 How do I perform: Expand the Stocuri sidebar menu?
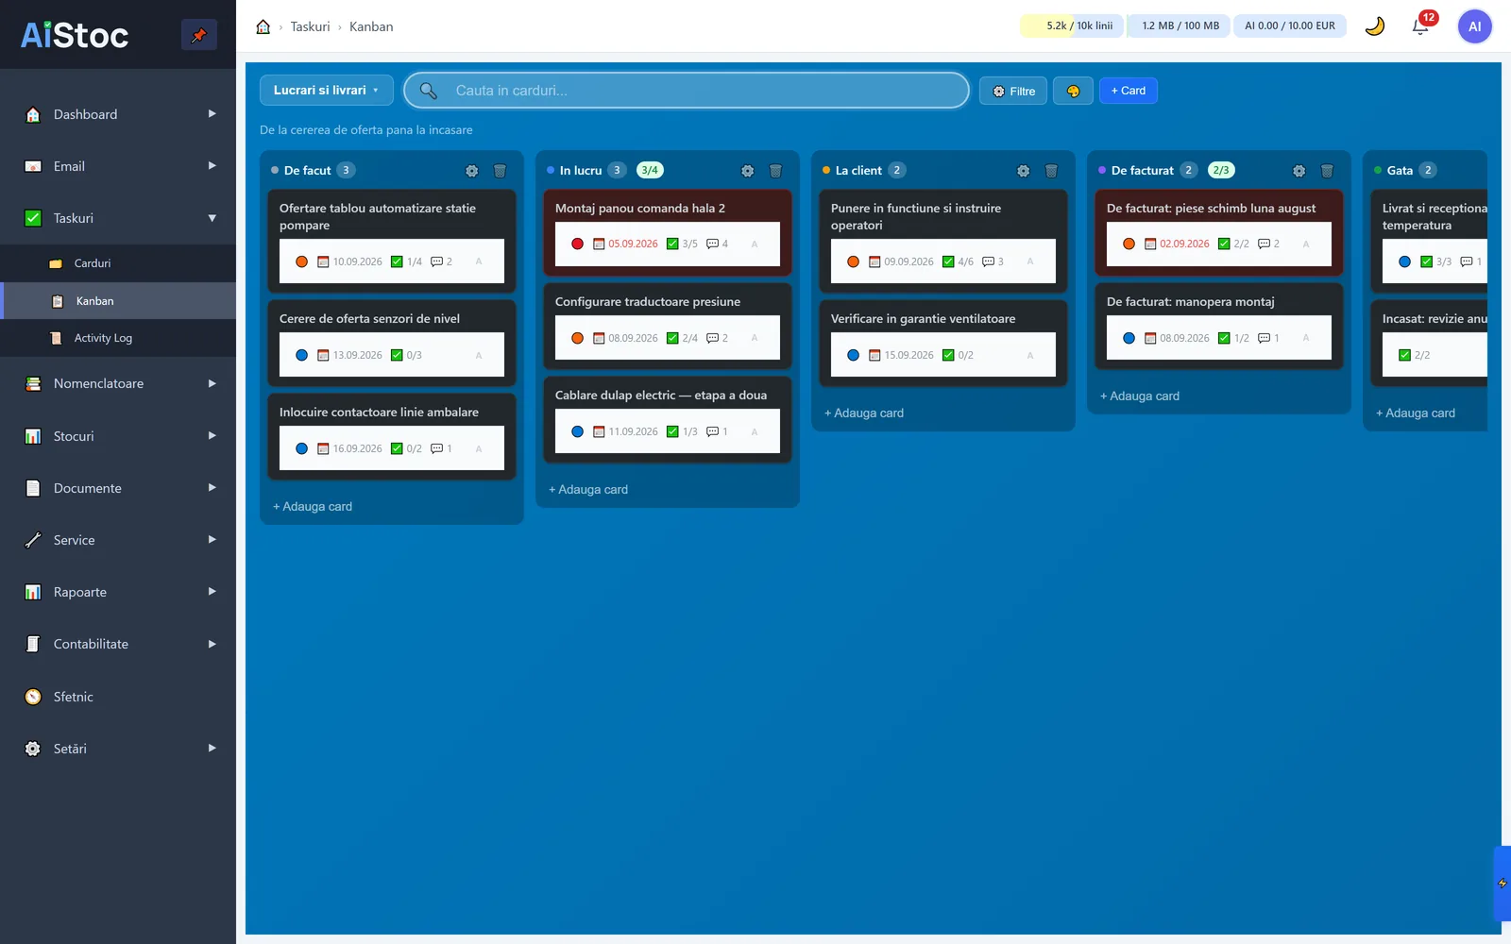point(118,436)
